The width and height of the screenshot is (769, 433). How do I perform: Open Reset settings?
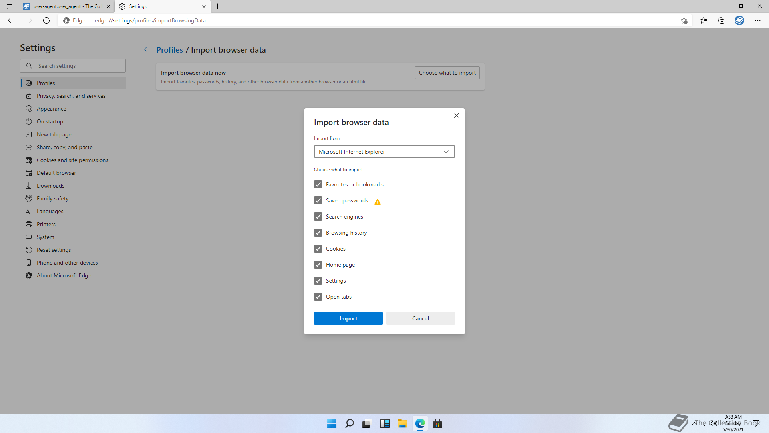pos(73,250)
